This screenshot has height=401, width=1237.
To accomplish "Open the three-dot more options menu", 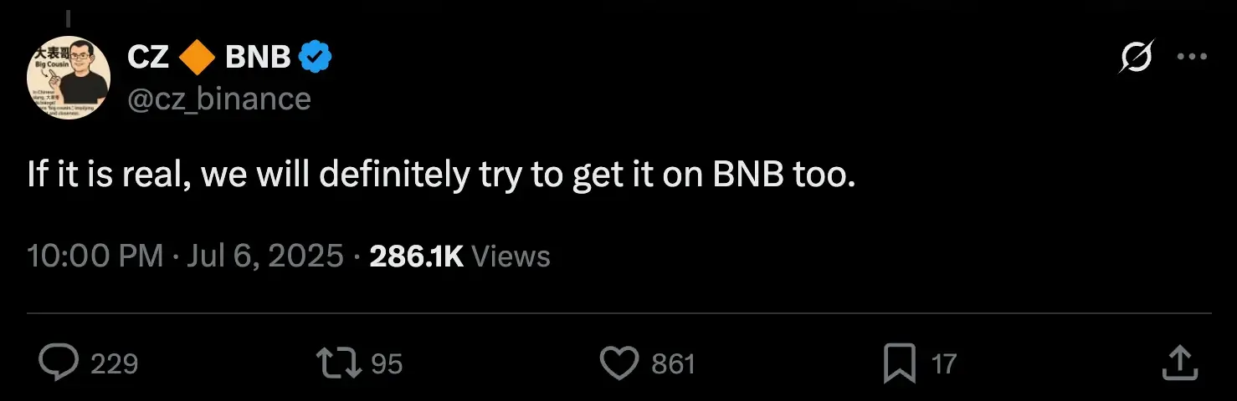I will pos(1190,57).
